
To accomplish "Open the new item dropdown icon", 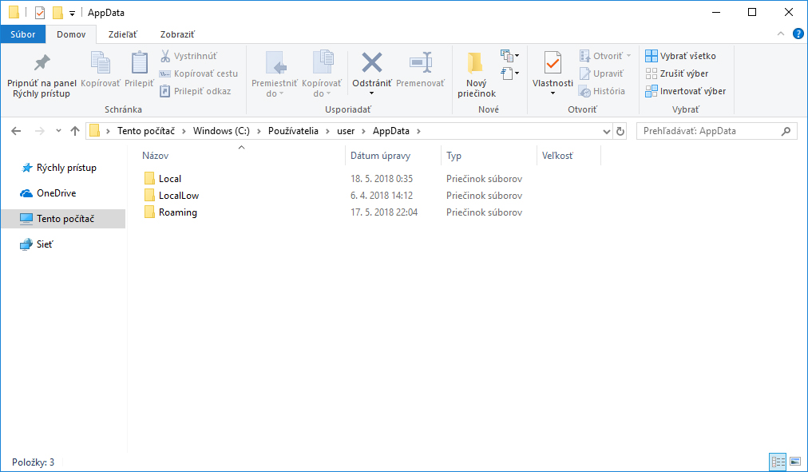I will (x=509, y=55).
